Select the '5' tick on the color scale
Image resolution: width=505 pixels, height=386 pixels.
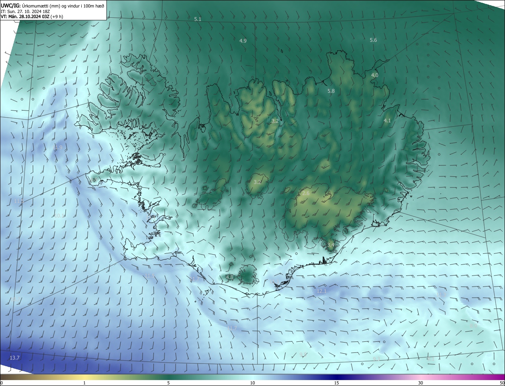coord(168,383)
